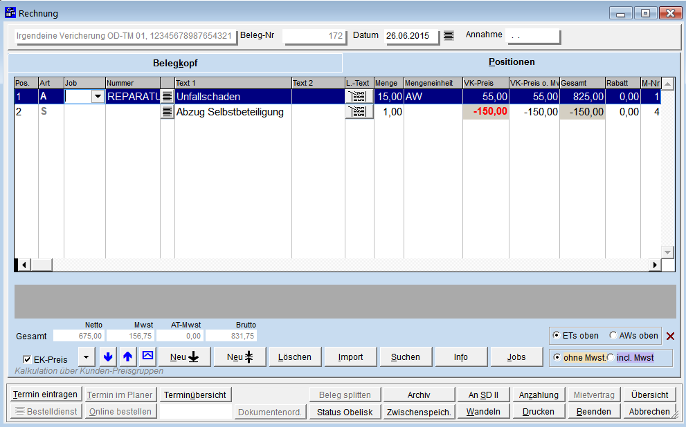Screen dimensions: 686x427
Task: Expand the Job dropdown in row 1
Action: pos(98,97)
